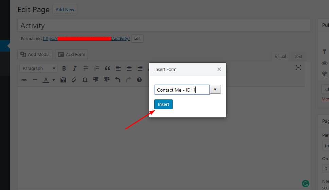Insert a numbered list
Image resolution: width=329 pixels, height=190 pixels.
(x=97, y=69)
